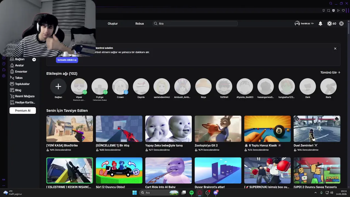This screenshot has height=197, width=350.
Task: Click the browser tab search magnifier icon
Action: coord(331,4)
